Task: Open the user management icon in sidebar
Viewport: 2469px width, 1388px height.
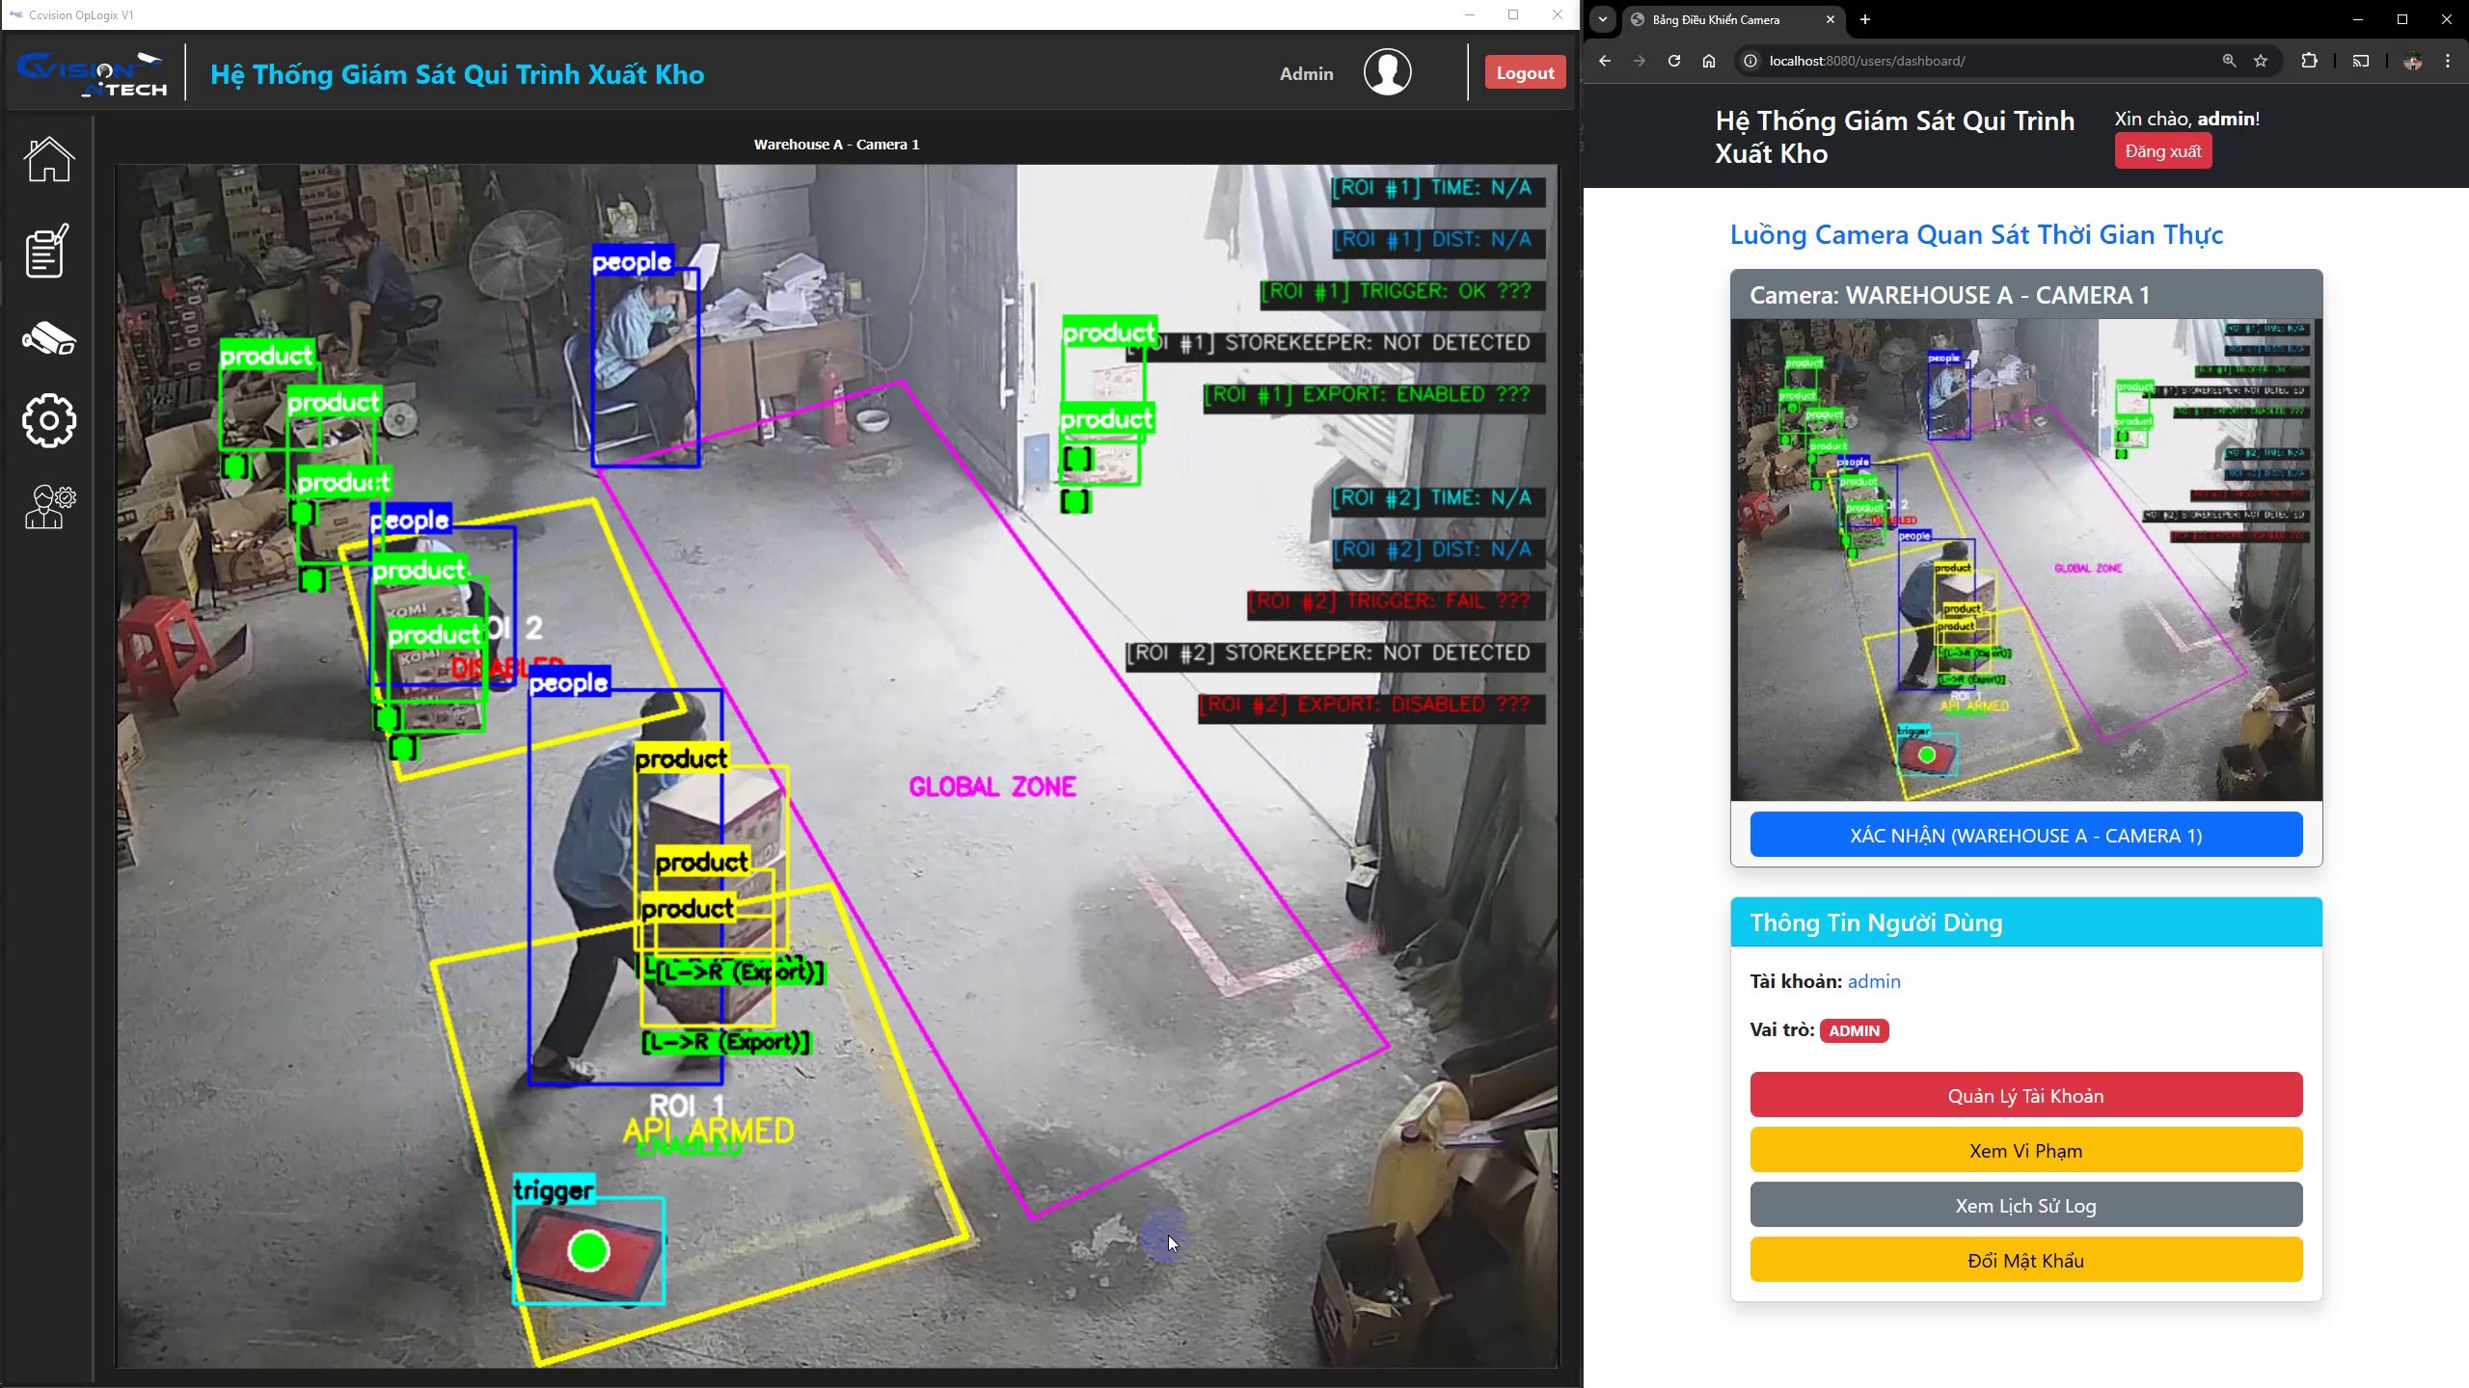Action: pyautogui.click(x=49, y=507)
